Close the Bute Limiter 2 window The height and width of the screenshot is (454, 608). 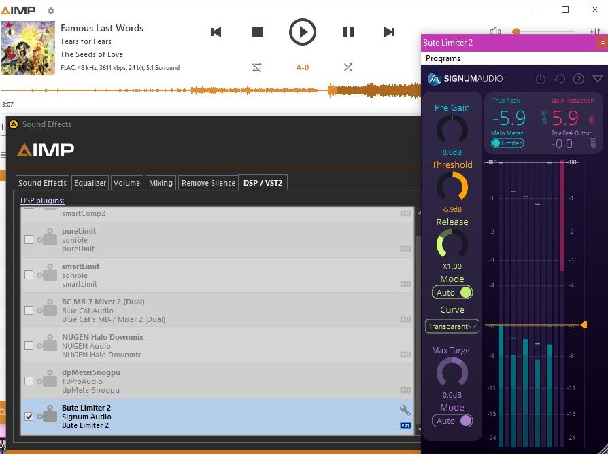602,43
